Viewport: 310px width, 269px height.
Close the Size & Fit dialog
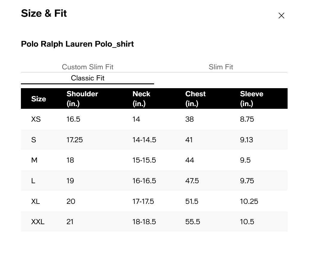click(281, 16)
